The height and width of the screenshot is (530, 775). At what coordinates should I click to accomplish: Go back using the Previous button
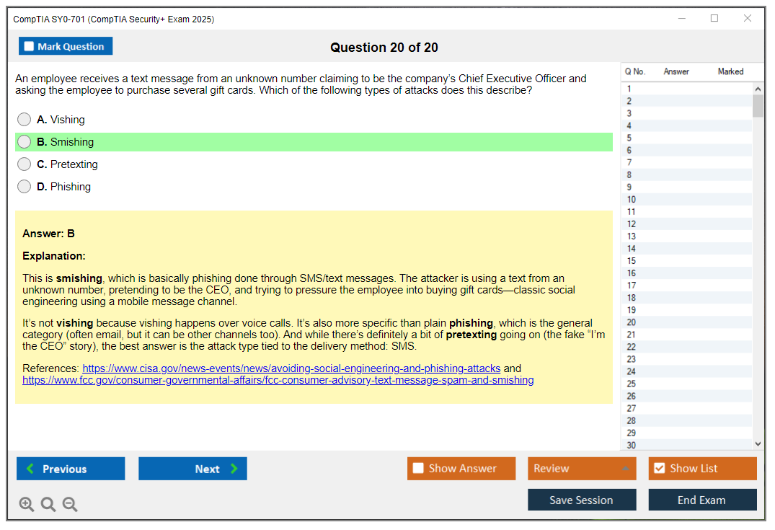coord(70,469)
